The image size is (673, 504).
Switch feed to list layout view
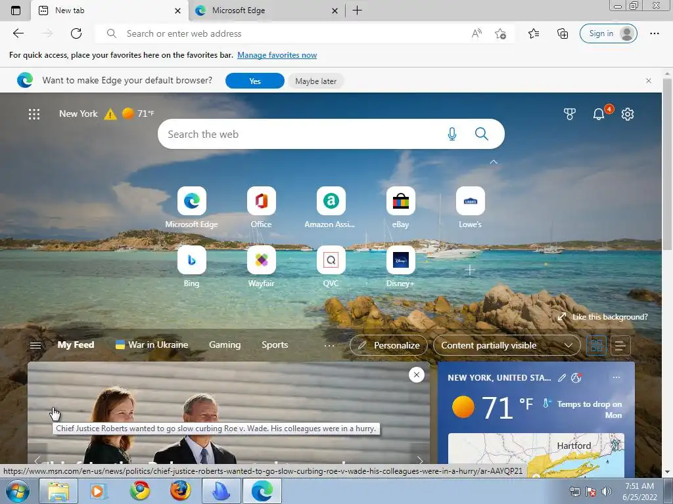click(x=620, y=345)
